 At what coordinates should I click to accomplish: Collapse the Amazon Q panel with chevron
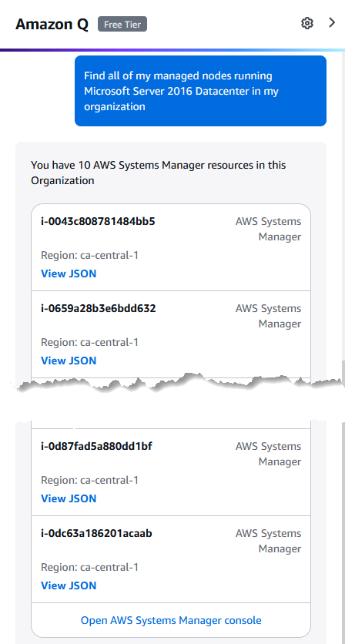pos(332,22)
